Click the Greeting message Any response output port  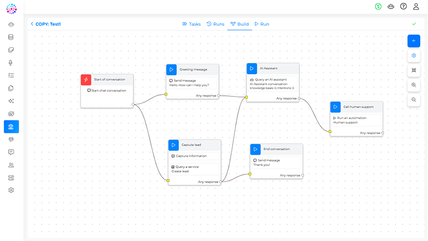click(219, 96)
